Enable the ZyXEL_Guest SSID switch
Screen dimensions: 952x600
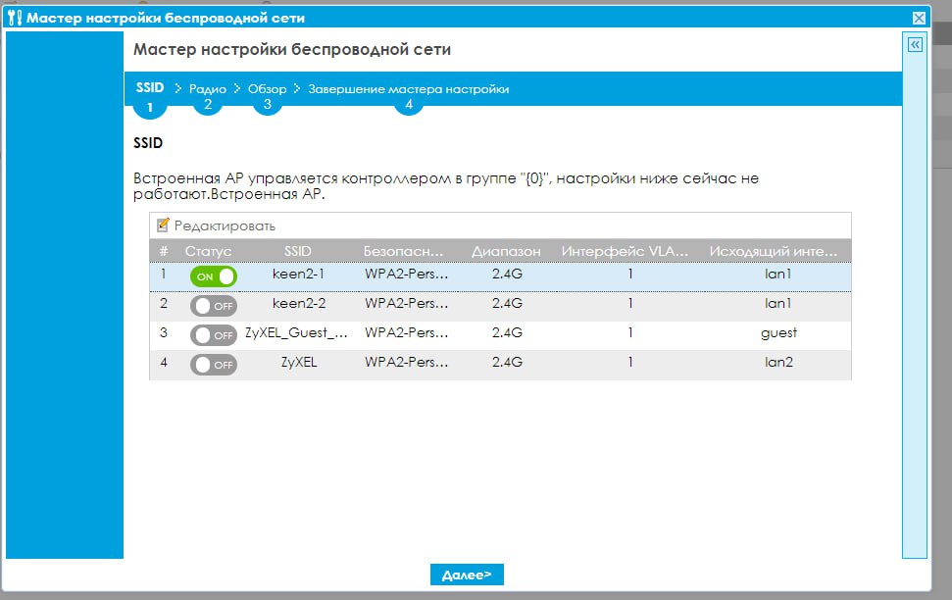213,334
